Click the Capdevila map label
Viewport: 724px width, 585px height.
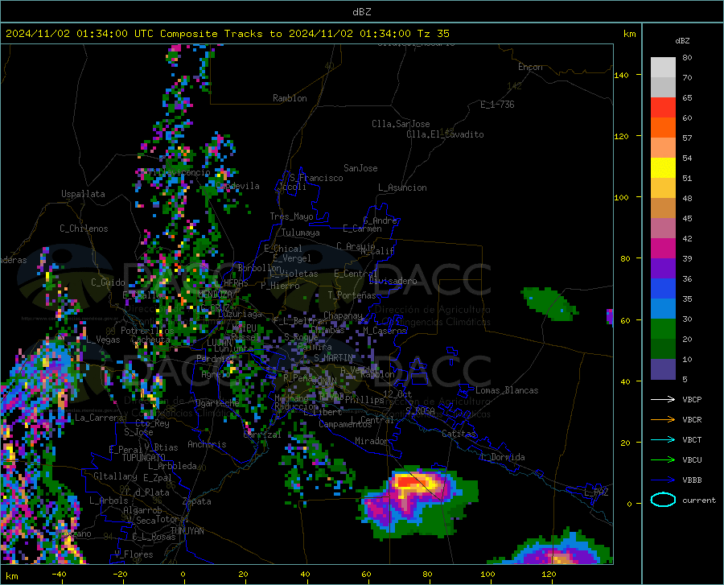(237, 186)
